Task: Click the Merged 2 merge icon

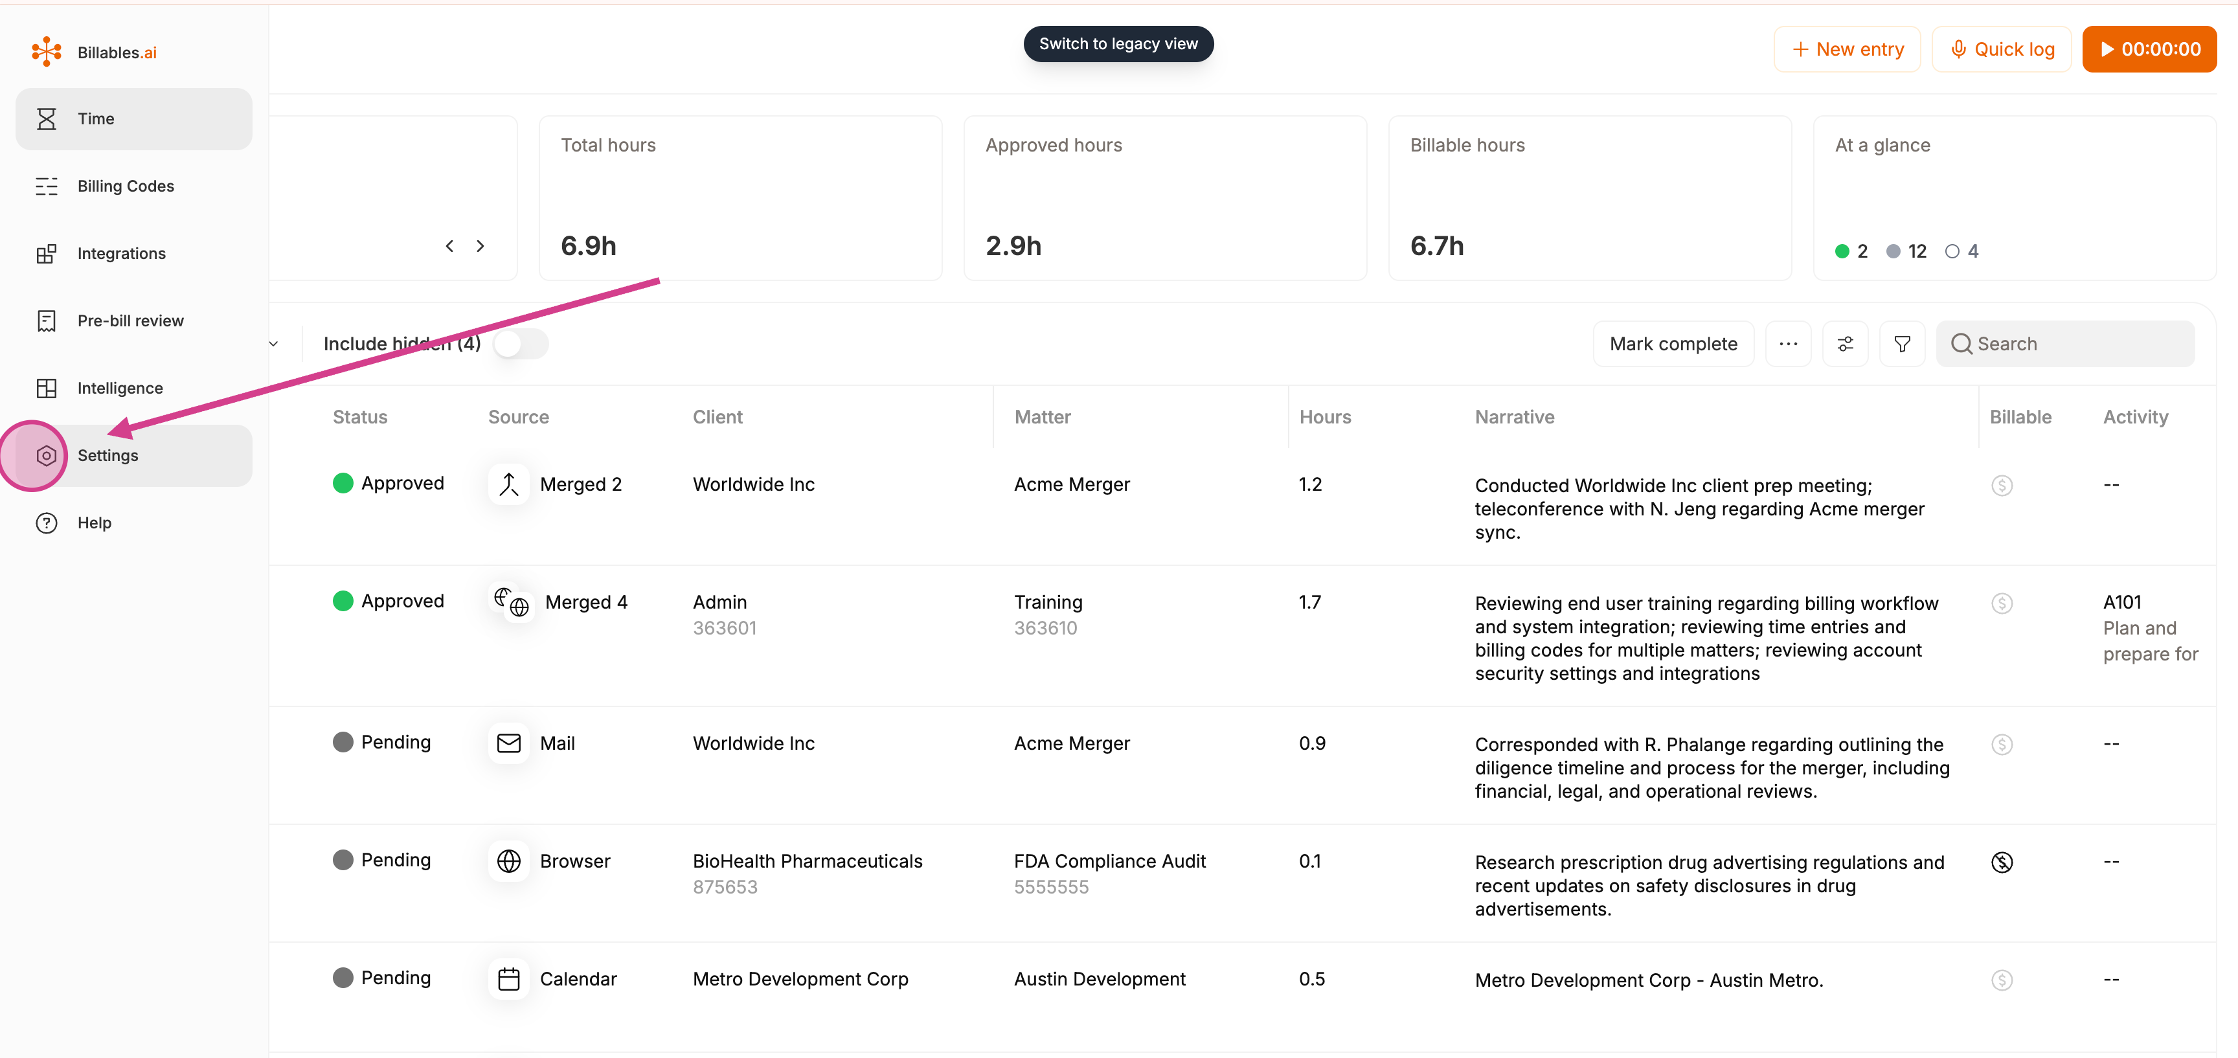Action: [x=508, y=485]
